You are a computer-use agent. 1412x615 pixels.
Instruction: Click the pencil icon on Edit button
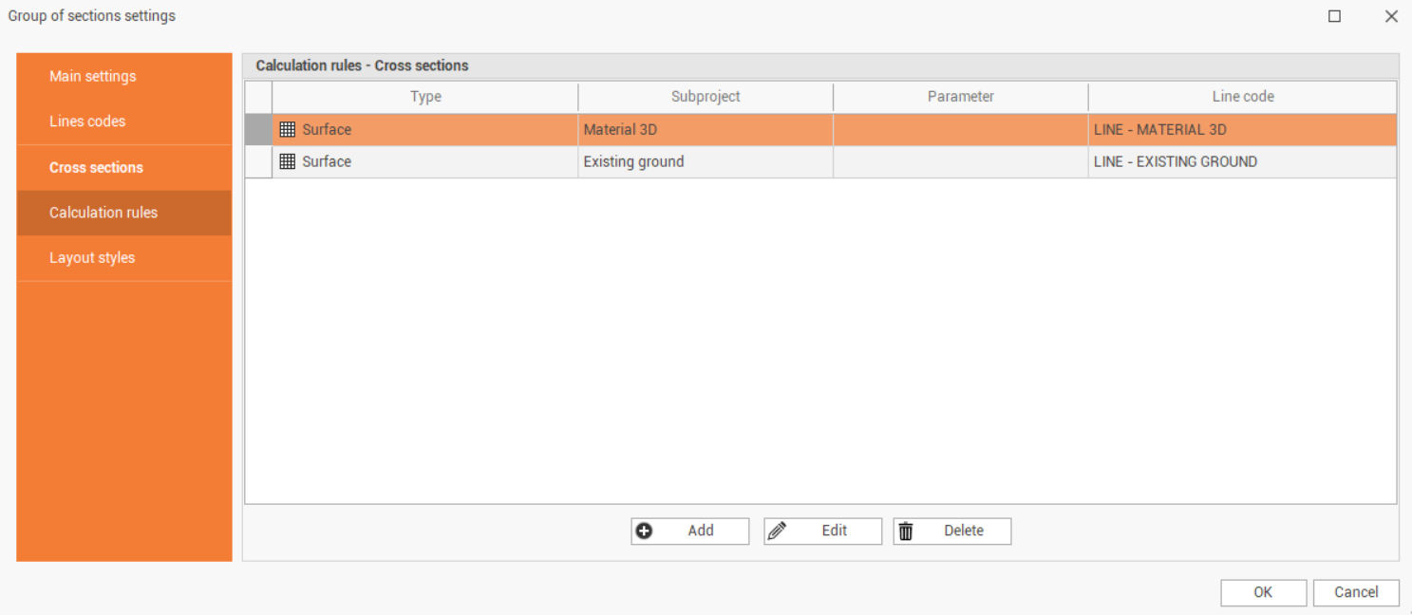(x=777, y=531)
